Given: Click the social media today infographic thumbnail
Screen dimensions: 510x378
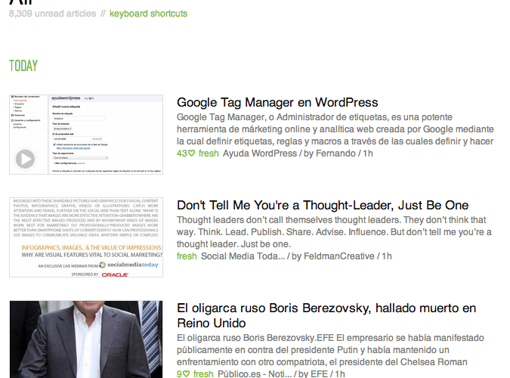Looking at the screenshot, I should point(86,237).
